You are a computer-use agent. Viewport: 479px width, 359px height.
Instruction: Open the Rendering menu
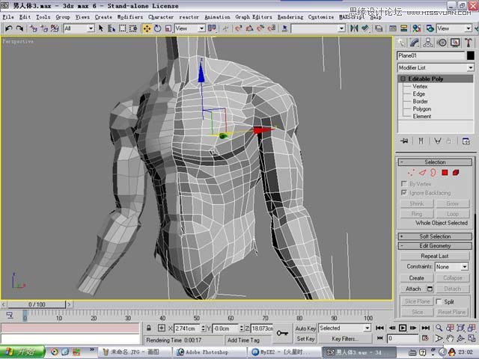click(x=290, y=16)
